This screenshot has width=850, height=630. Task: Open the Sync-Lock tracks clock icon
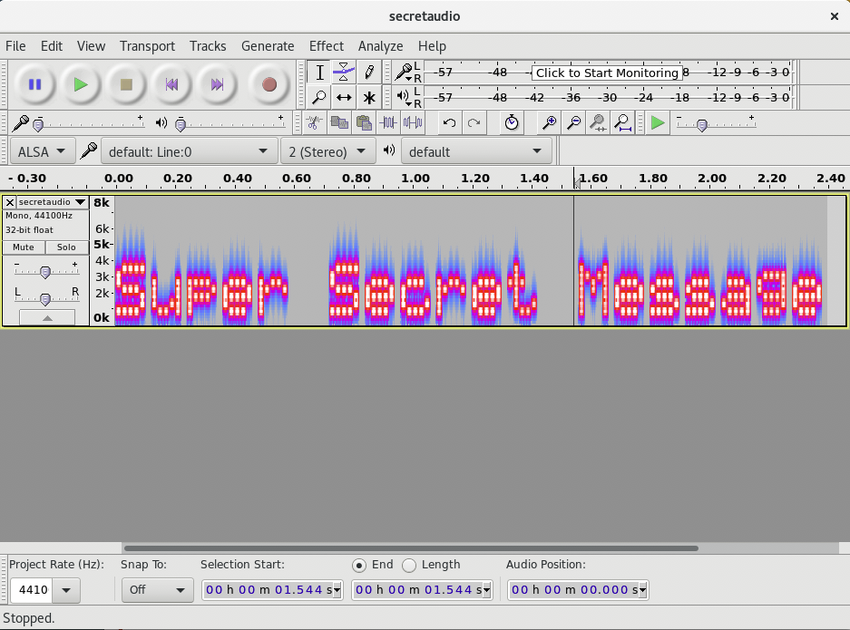(x=512, y=123)
